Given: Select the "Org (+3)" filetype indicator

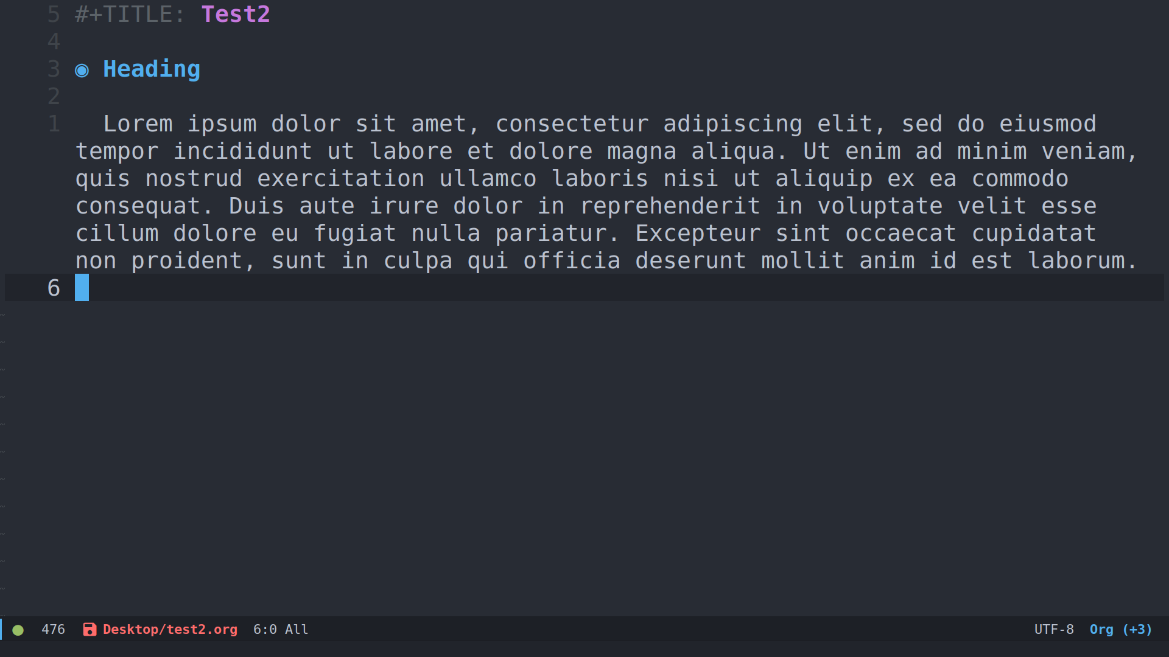Looking at the screenshot, I should (x=1121, y=630).
